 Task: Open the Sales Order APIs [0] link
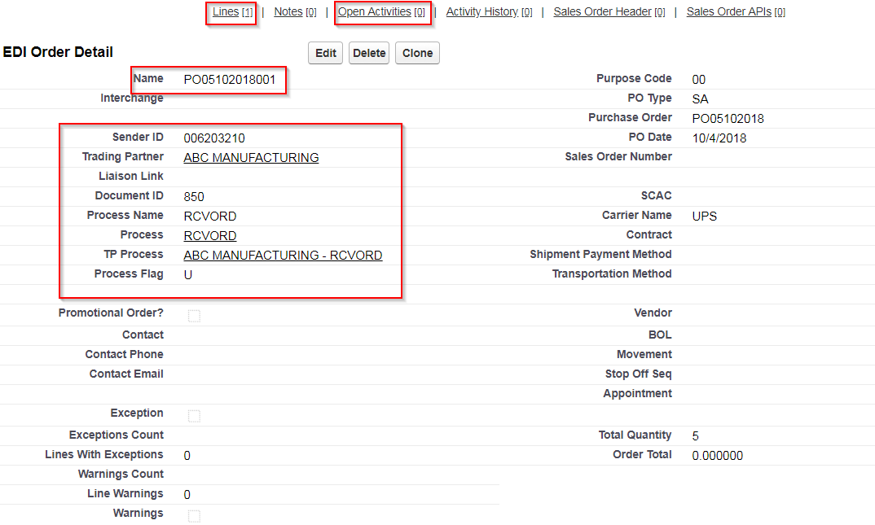pyautogui.click(x=736, y=11)
